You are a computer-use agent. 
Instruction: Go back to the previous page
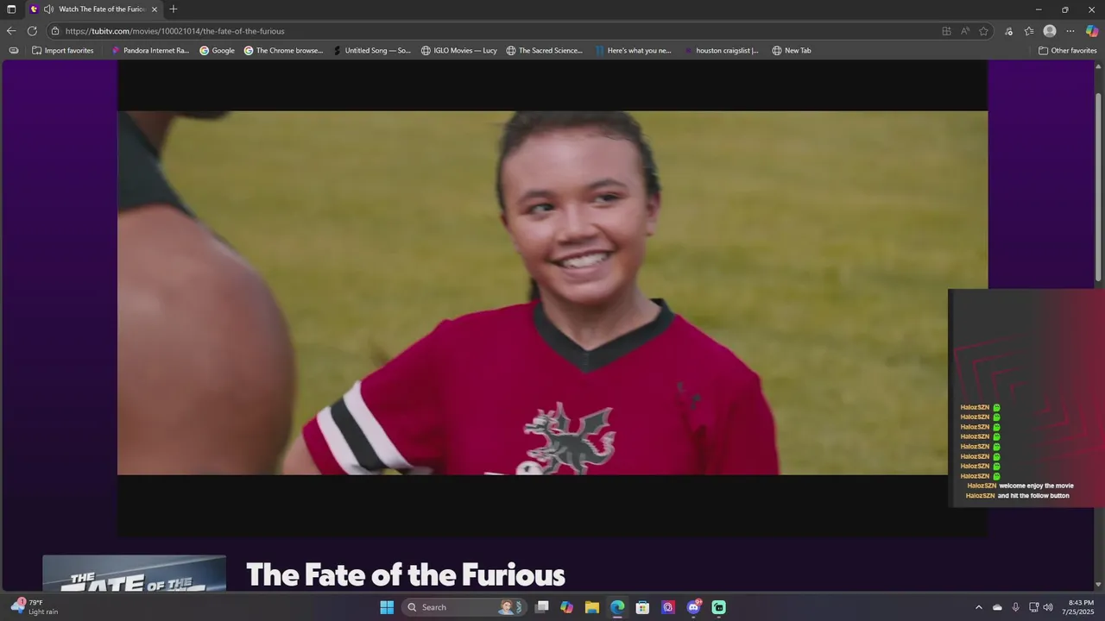(11, 31)
